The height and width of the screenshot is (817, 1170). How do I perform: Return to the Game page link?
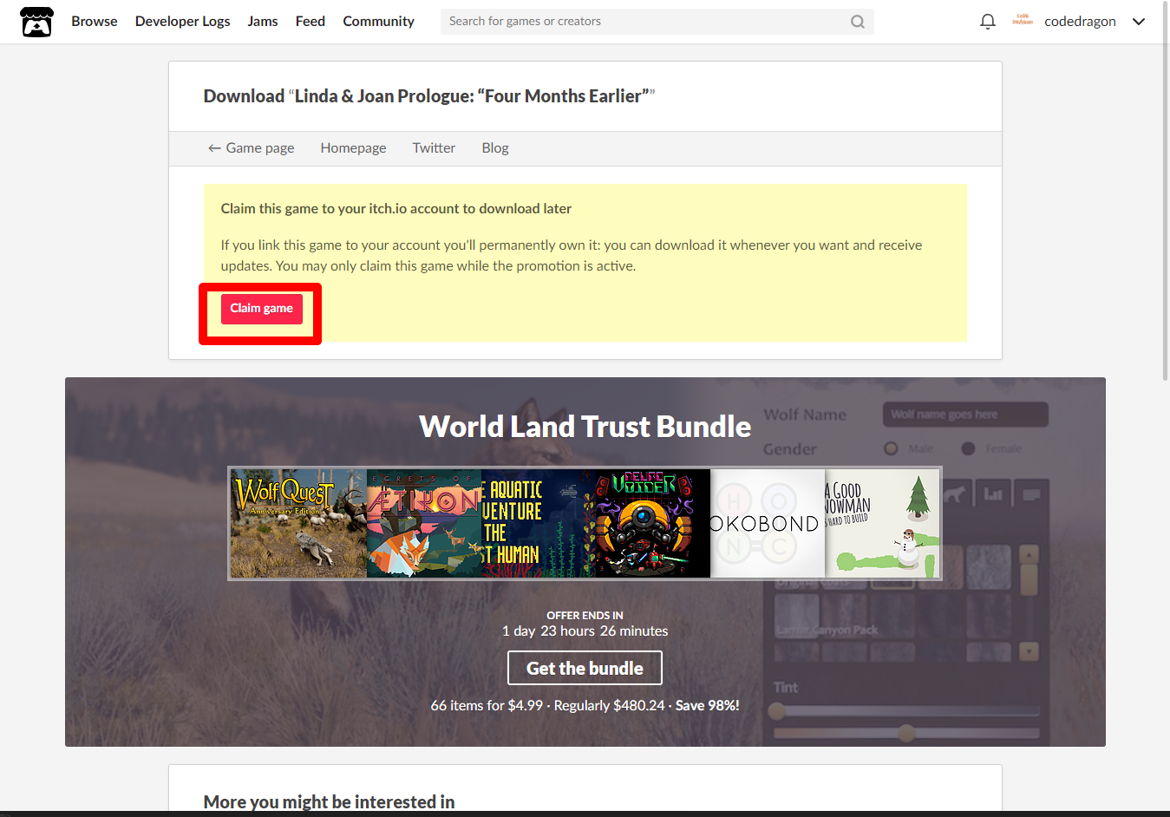251,148
